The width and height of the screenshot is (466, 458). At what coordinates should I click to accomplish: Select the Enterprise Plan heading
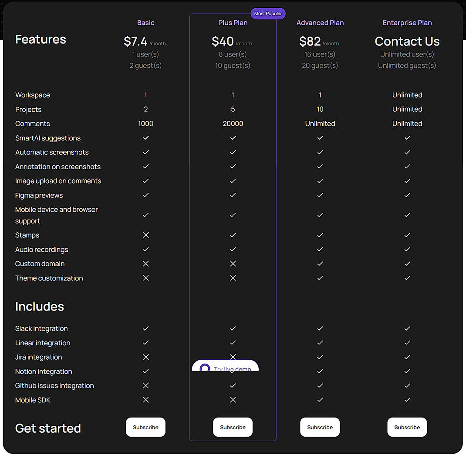(407, 23)
